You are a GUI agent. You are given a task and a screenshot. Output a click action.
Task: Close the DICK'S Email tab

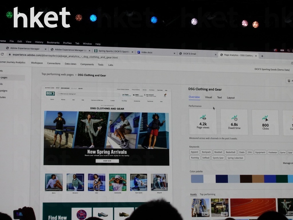point(215,55)
